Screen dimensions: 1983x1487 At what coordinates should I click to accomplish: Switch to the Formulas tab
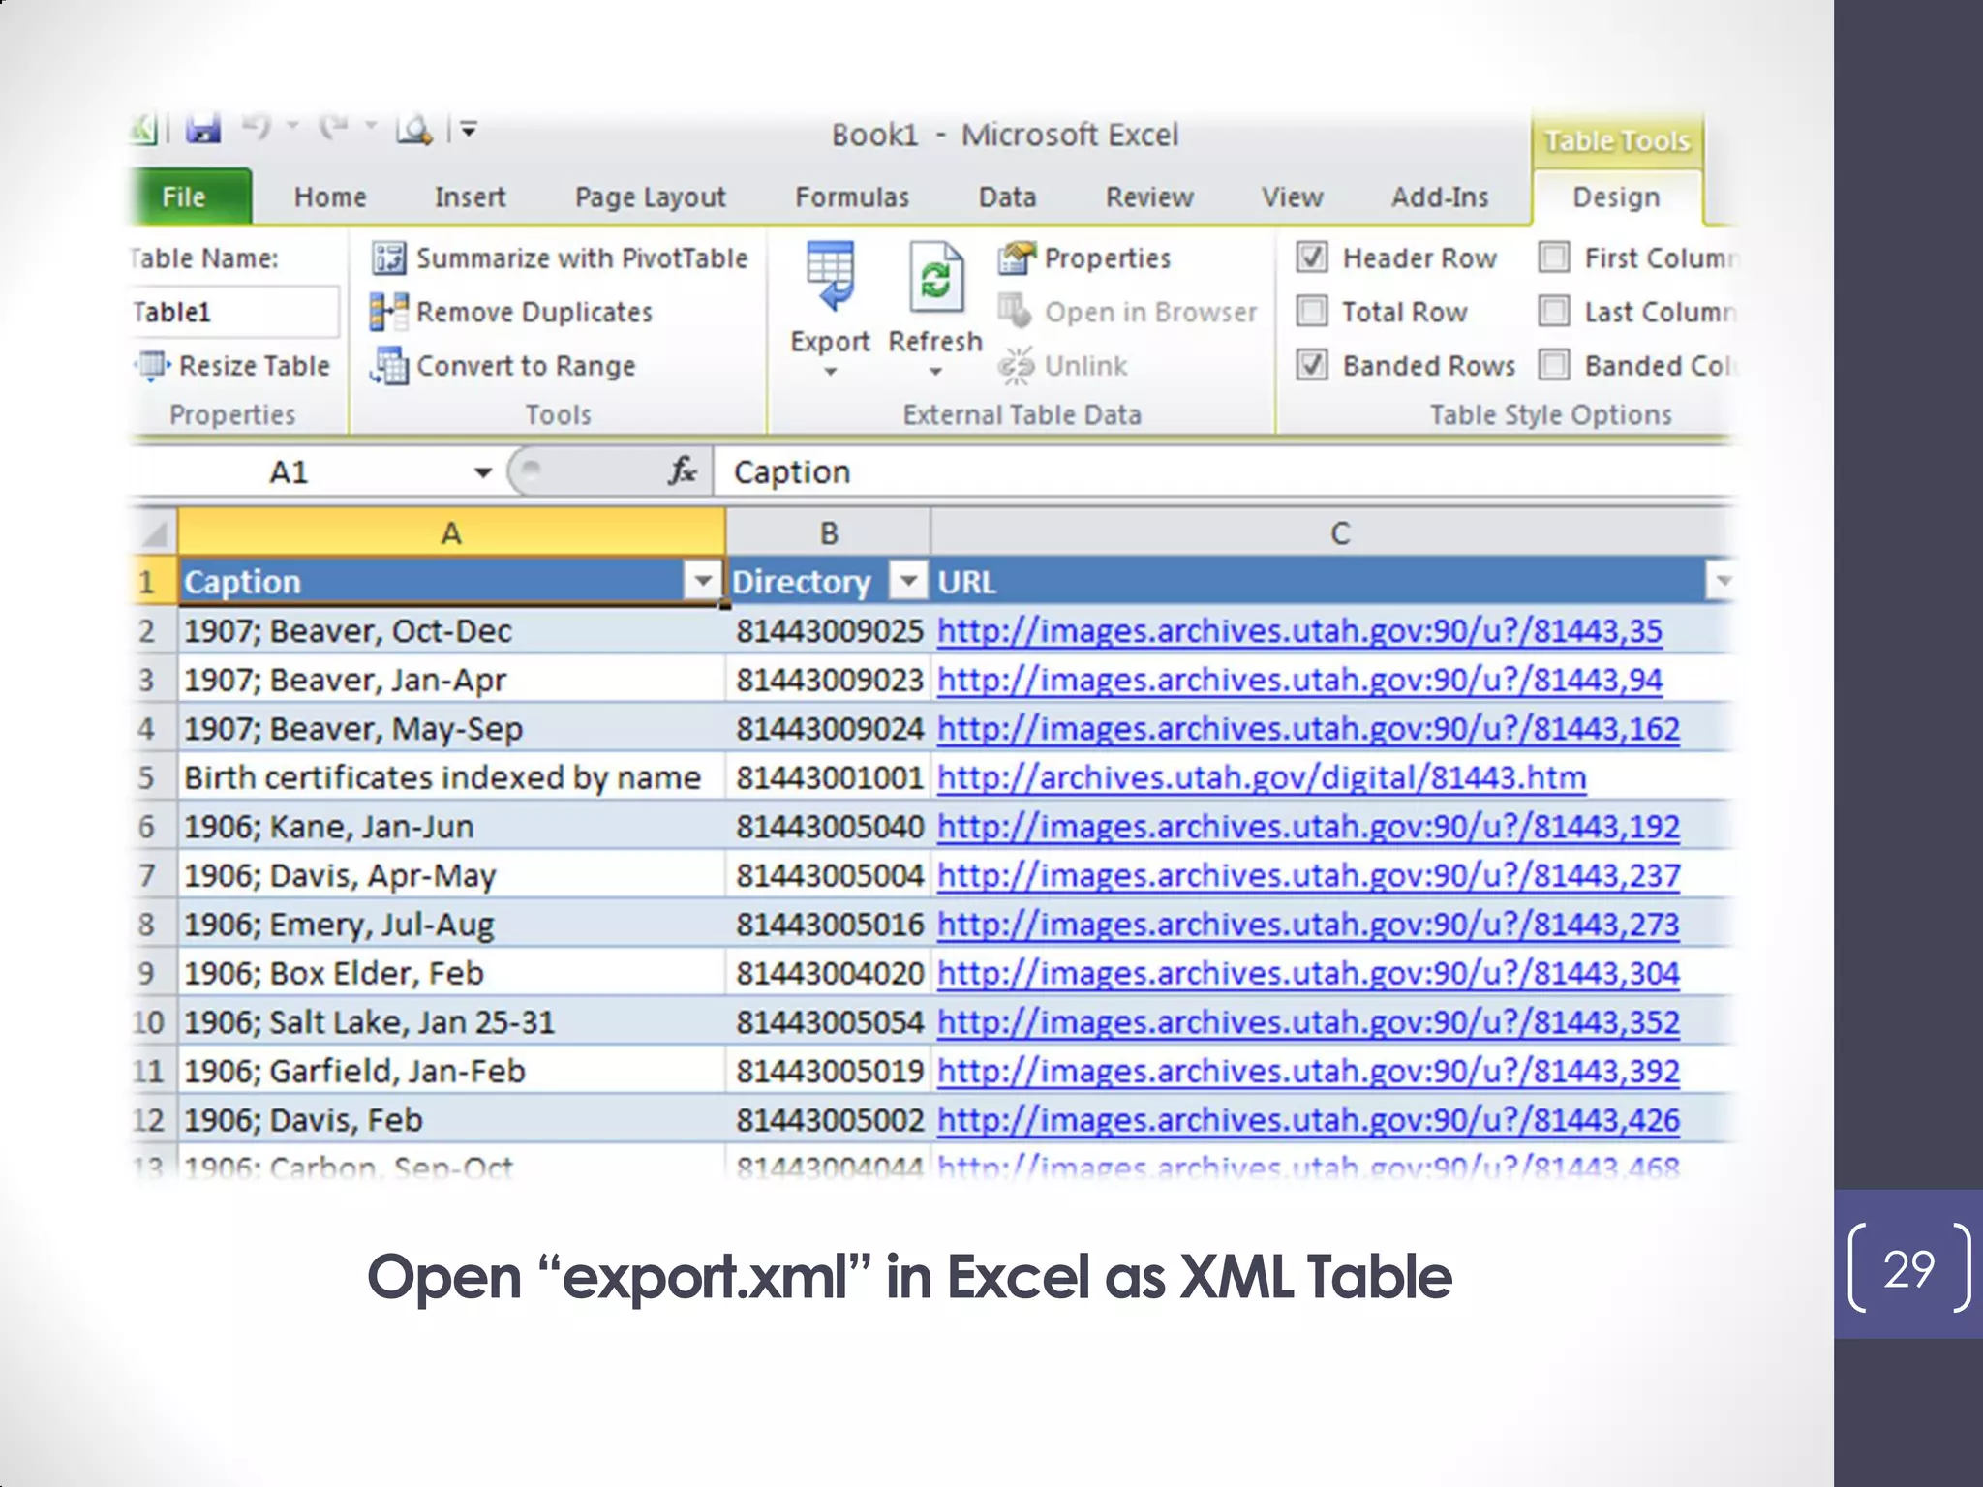852,197
